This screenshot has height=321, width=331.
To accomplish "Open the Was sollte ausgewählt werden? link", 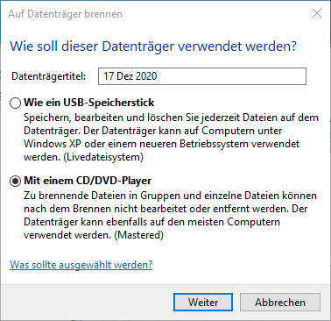I will tap(81, 265).
